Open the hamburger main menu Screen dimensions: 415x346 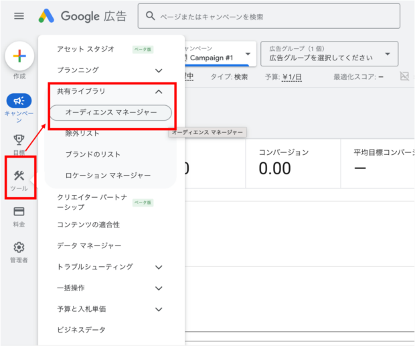(19, 16)
